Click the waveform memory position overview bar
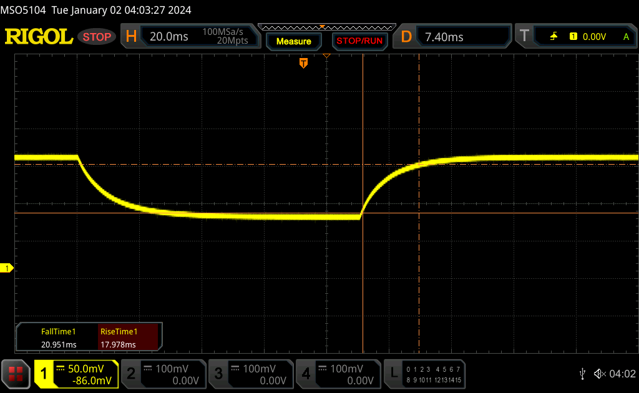 tap(327, 27)
